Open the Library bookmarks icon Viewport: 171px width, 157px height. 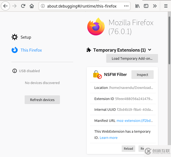click(137, 6)
